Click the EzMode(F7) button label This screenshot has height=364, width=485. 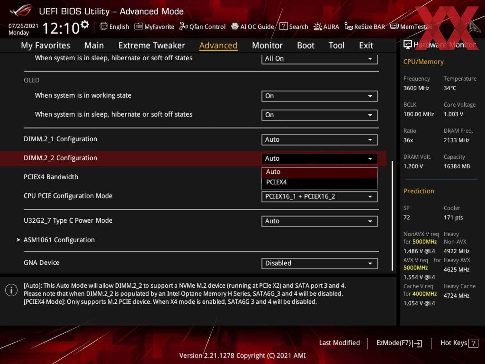tap(394, 343)
